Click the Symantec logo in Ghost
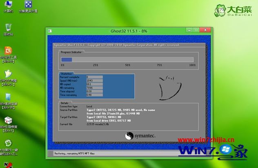The width and height of the screenshot is (258, 168). 140,136
